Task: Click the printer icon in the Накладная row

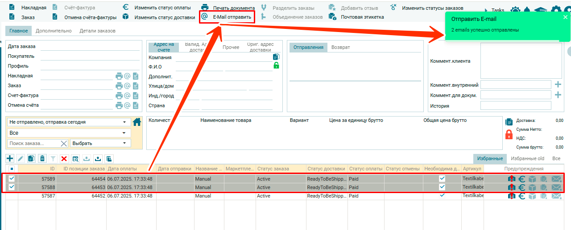Action: pyautogui.click(x=119, y=76)
